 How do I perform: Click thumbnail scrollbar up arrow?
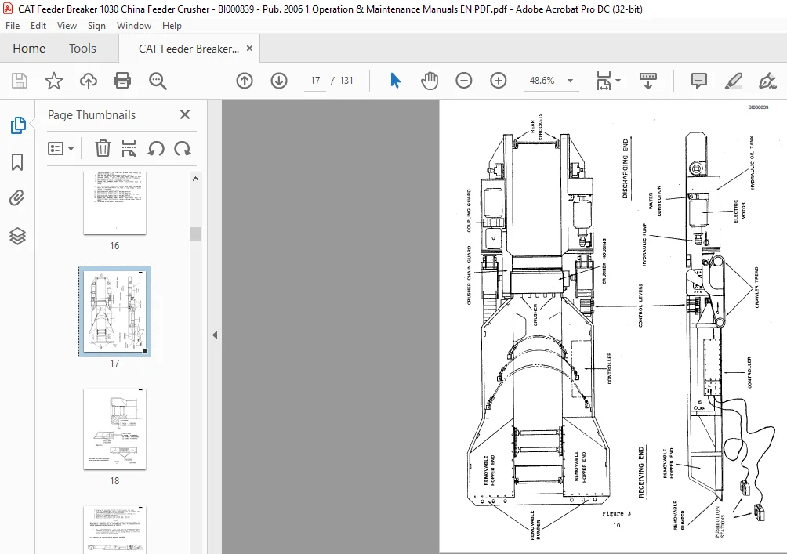(x=196, y=179)
